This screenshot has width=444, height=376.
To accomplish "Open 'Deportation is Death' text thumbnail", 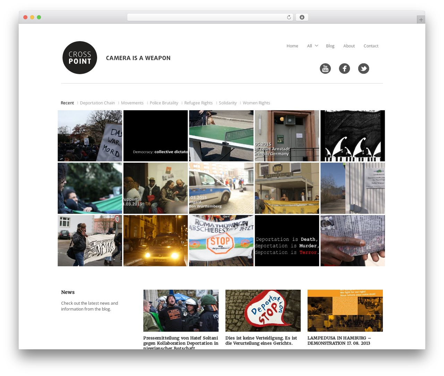I will click(287, 241).
